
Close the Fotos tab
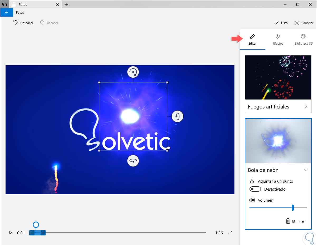pos(58,4)
